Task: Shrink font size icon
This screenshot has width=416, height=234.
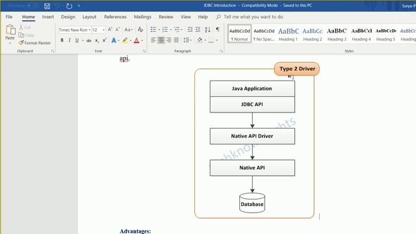Action: coord(118,29)
